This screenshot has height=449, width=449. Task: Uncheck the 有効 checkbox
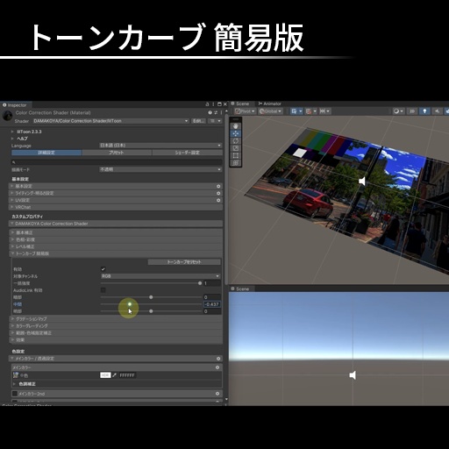[103, 269]
